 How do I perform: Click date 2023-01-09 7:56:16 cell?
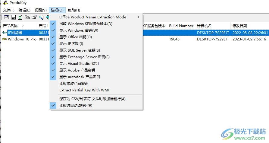pyautogui.click(x=249, y=39)
